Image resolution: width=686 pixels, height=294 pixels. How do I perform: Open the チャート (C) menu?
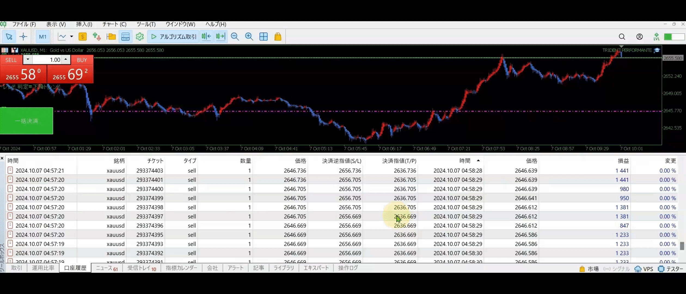[114, 24]
